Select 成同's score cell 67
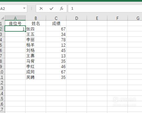Image resolution: width=142 pixels, height=113 pixels. [56, 71]
